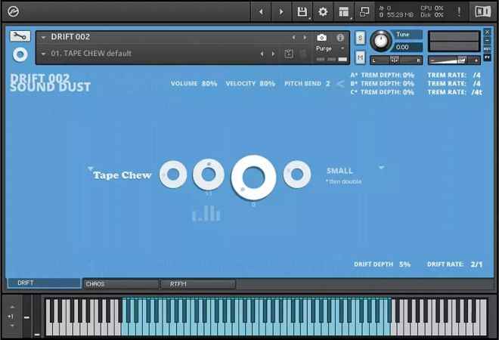Toggle the NI keyboard panel icon
The height and width of the screenshot is (340, 499).
coord(482,12)
